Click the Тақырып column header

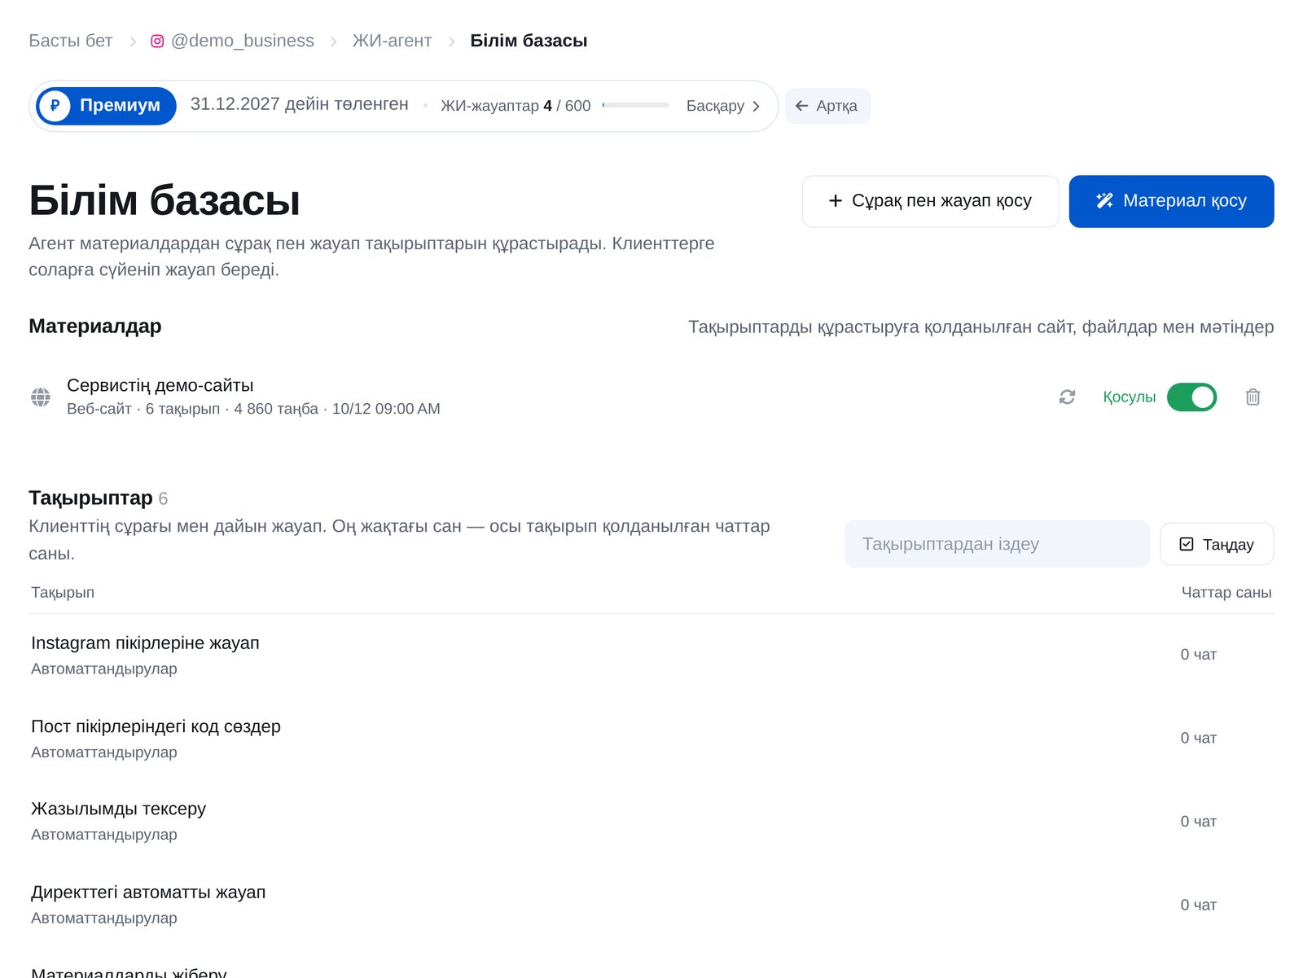click(x=63, y=593)
